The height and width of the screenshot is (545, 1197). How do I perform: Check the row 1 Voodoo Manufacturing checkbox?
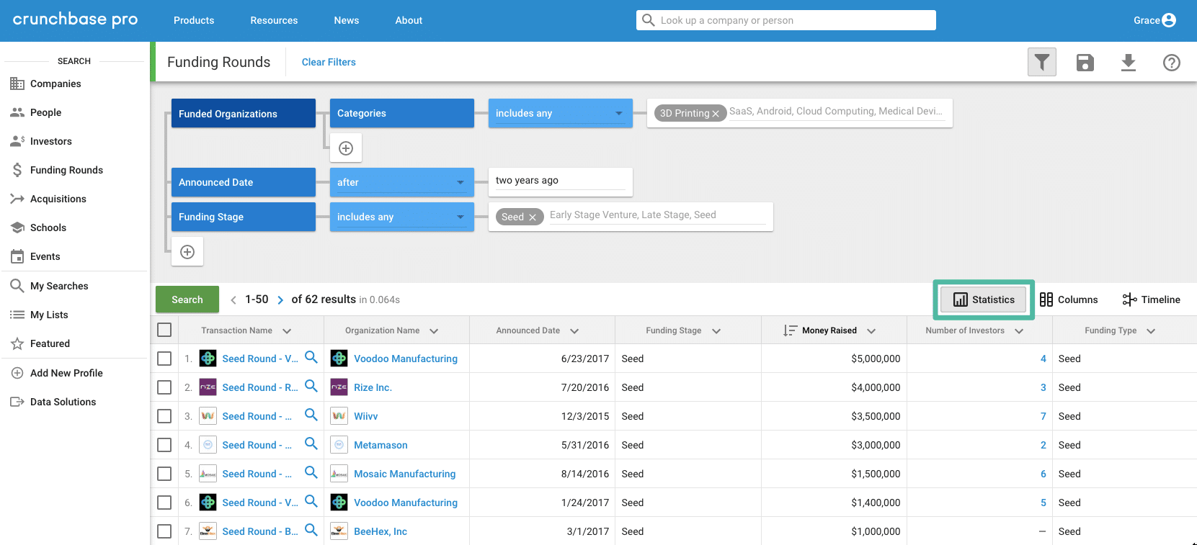coord(164,359)
